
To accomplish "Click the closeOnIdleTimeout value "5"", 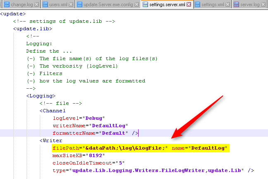I will (120, 163).
